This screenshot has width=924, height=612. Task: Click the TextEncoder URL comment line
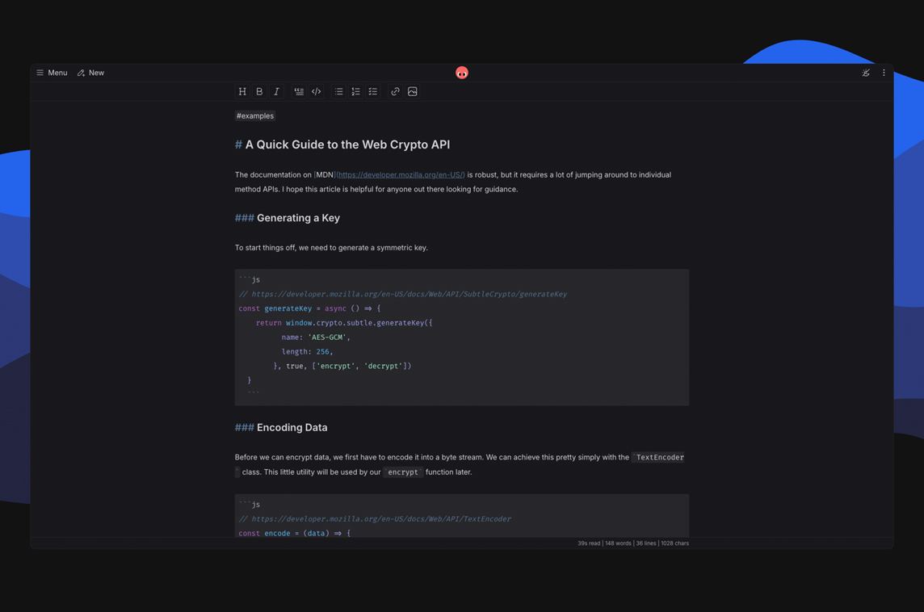375,519
